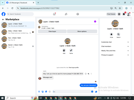Open the clock showing 1:25 PM
Image resolution: width=134 pixels, height=100 pixels.
pos(123,98)
